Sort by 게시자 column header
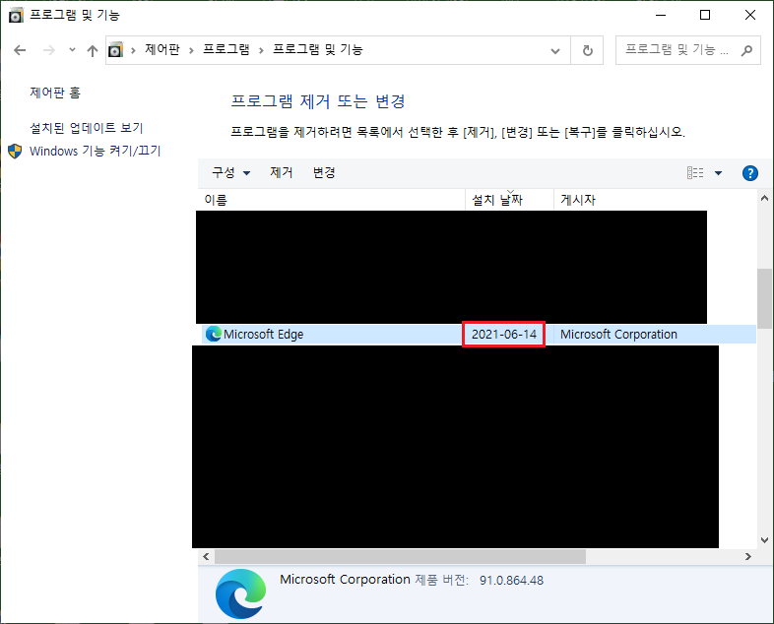The image size is (774, 624). pyautogui.click(x=655, y=200)
